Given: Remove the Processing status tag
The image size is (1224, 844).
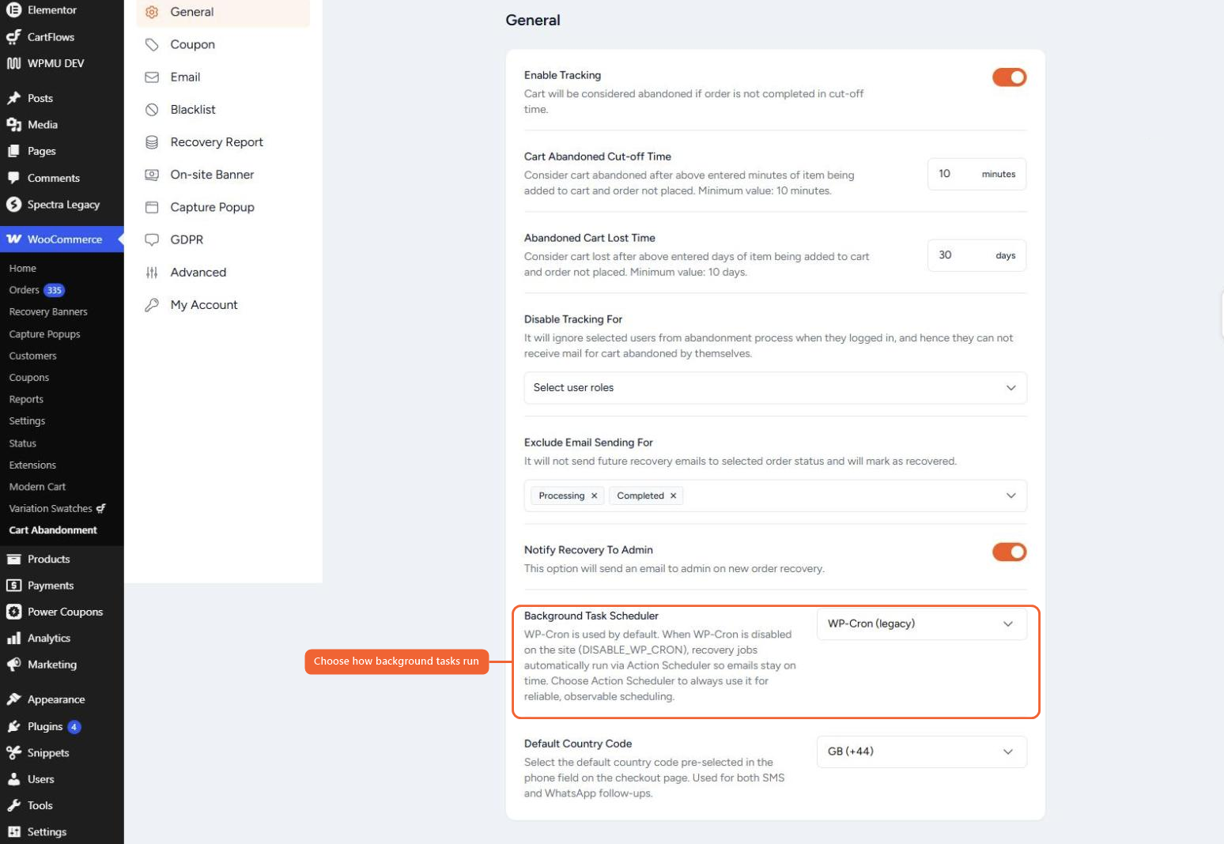Looking at the screenshot, I should pyautogui.click(x=594, y=495).
